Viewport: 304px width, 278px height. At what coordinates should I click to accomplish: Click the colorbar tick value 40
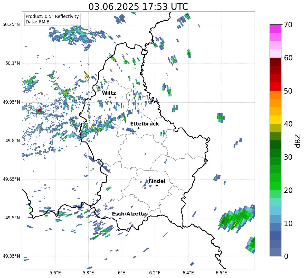(288, 124)
